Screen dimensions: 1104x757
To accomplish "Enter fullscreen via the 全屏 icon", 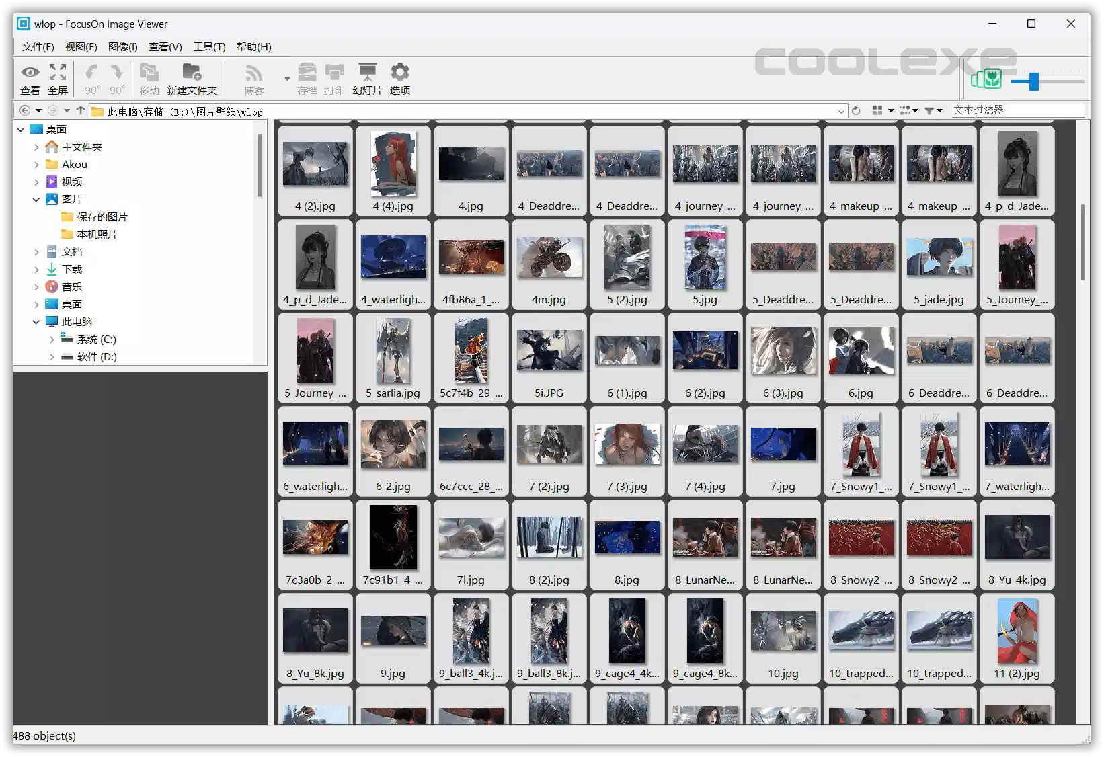I will [x=58, y=77].
